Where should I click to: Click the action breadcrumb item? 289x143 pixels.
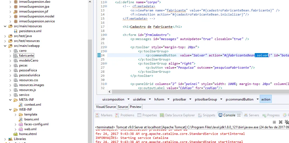(x=266, y=99)
